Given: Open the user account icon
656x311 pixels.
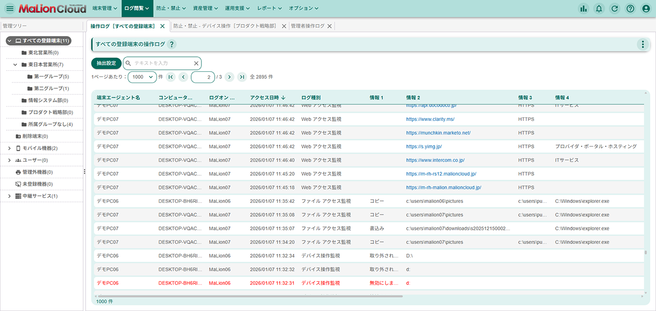Looking at the screenshot, I should pyautogui.click(x=646, y=8).
